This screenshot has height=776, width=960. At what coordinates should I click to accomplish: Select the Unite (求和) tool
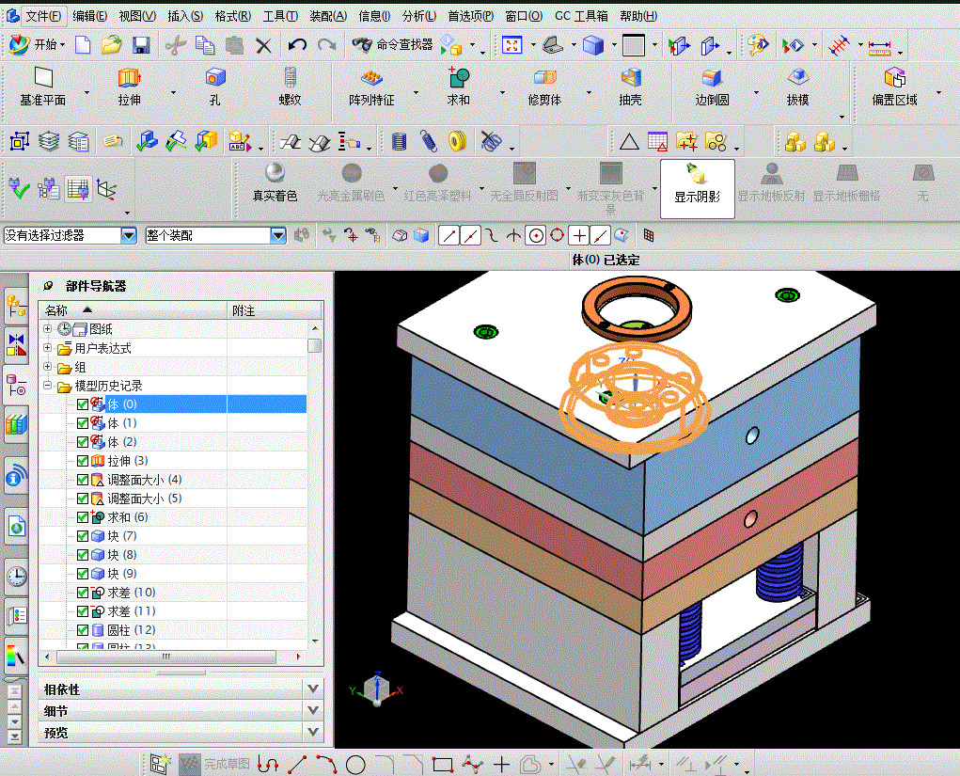[458, 78]
